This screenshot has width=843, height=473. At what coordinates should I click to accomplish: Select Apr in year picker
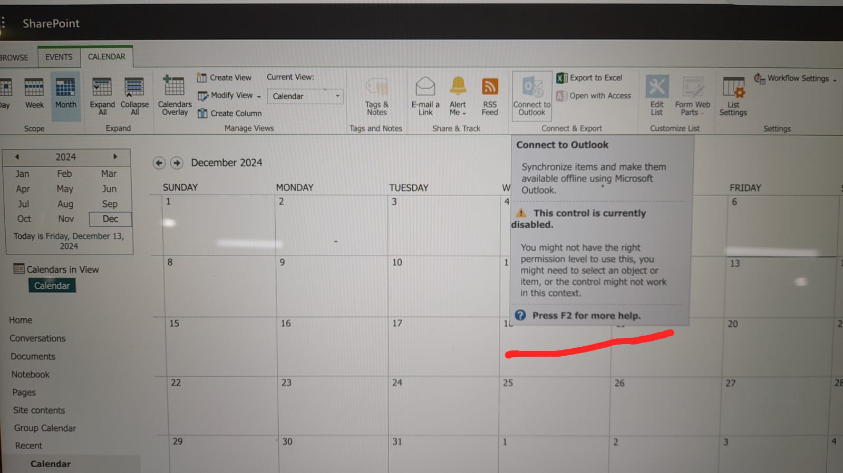point(23,189)
